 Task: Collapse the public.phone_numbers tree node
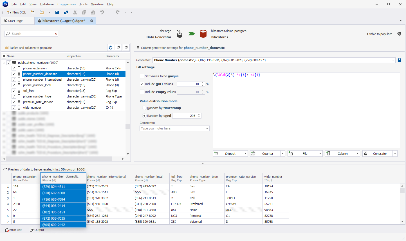click(4, 63)
